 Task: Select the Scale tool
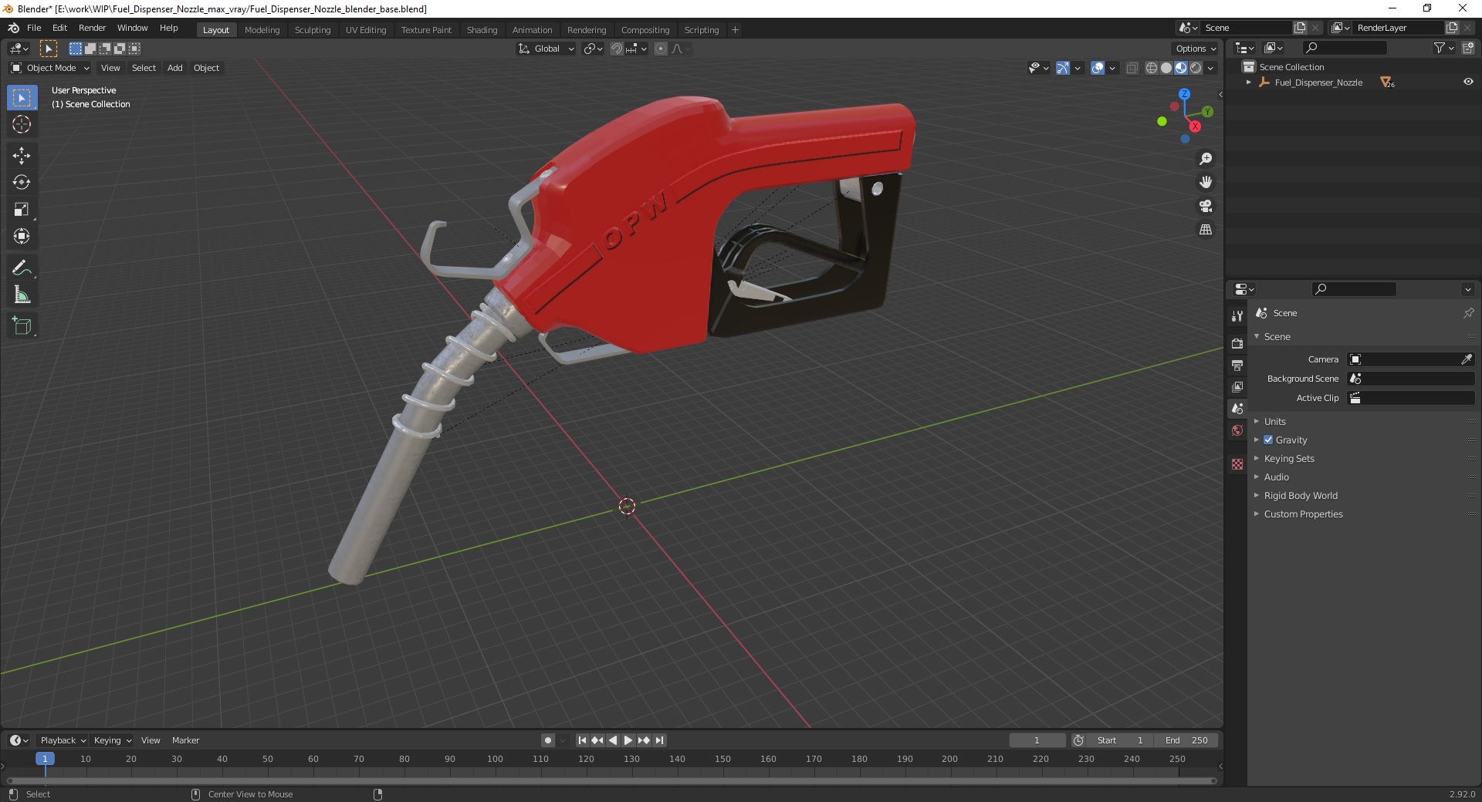[22, 210]
